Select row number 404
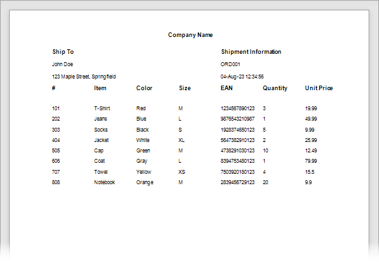 tap(56, 140)
